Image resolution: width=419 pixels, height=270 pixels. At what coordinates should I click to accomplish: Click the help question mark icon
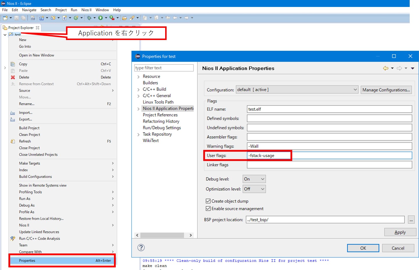[x=141, y=247]
